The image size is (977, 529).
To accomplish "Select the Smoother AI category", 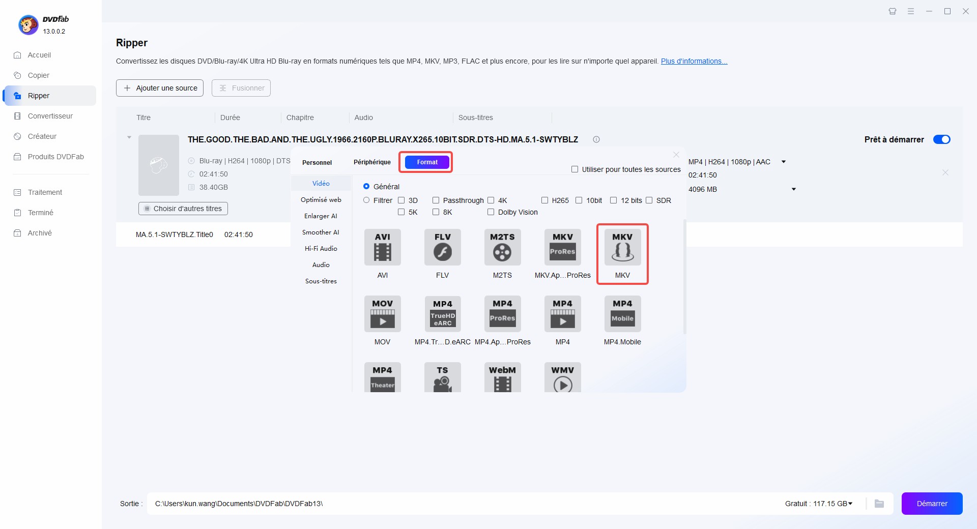I will click(321, 232).
